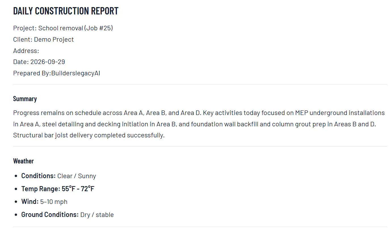This screenshot has height=228, width=391.
Task: Click the Conditions Clear / Sunny bullet
Action: pyautogui.click(x=59, y=176)
